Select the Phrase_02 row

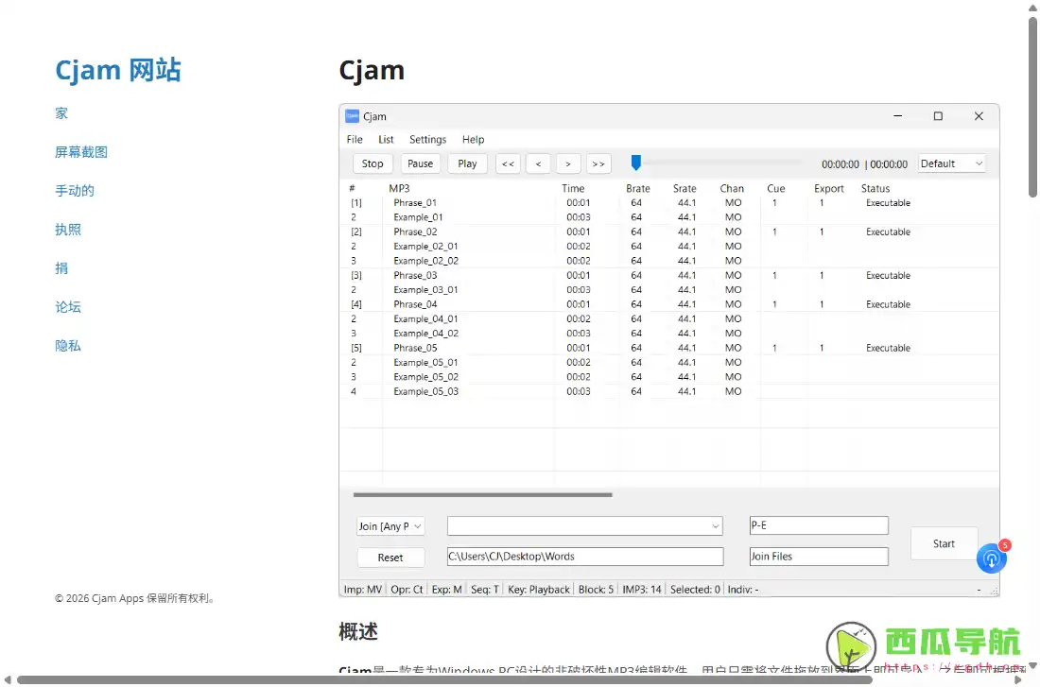pos(668,232)
